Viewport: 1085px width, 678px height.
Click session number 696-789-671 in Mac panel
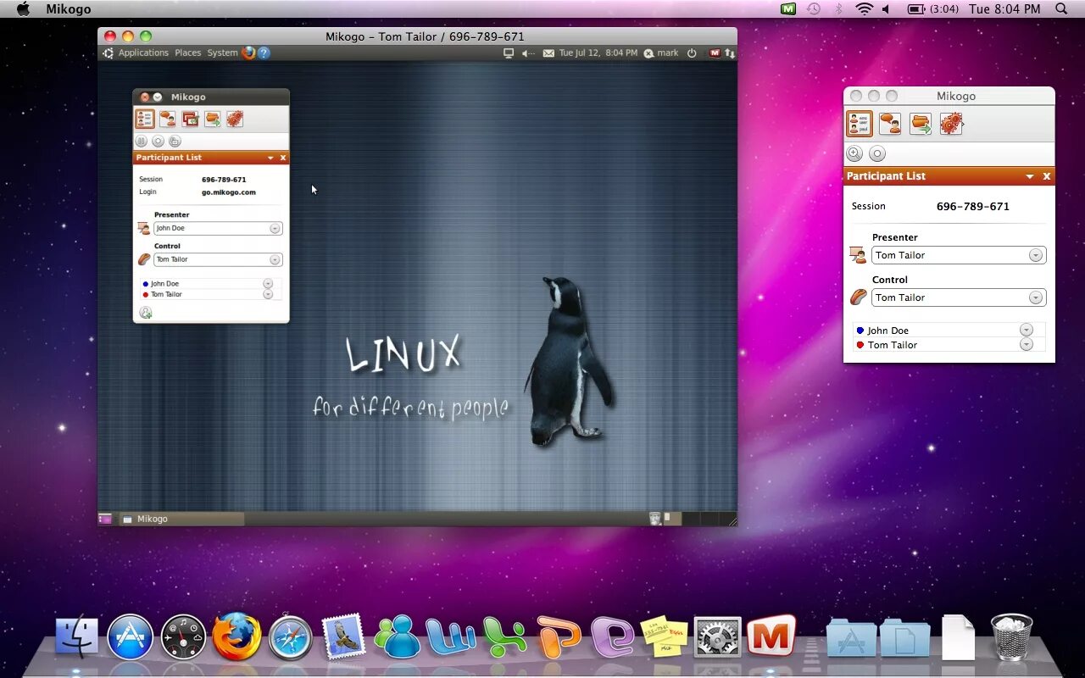pos(973,206)
